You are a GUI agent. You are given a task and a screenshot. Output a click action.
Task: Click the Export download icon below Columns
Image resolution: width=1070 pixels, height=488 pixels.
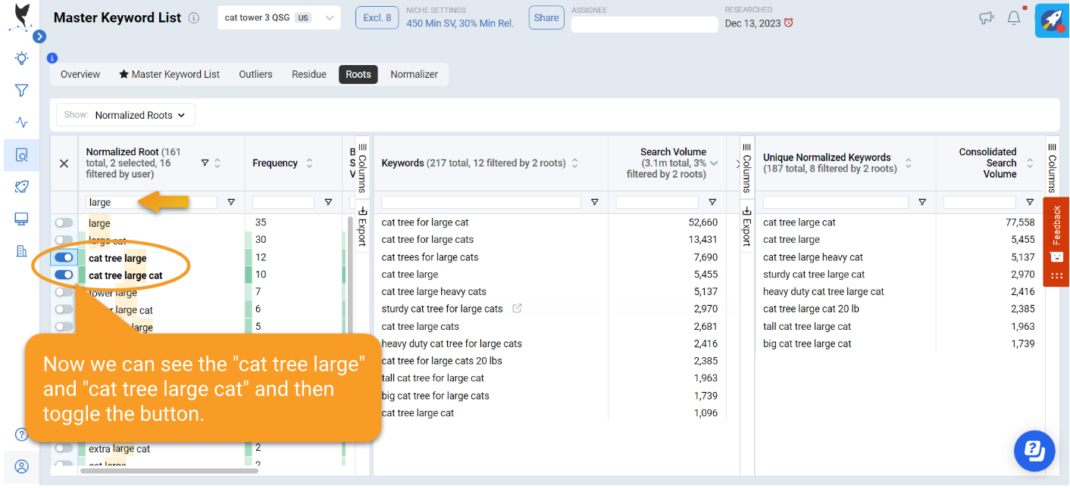(x=362, y=211)
